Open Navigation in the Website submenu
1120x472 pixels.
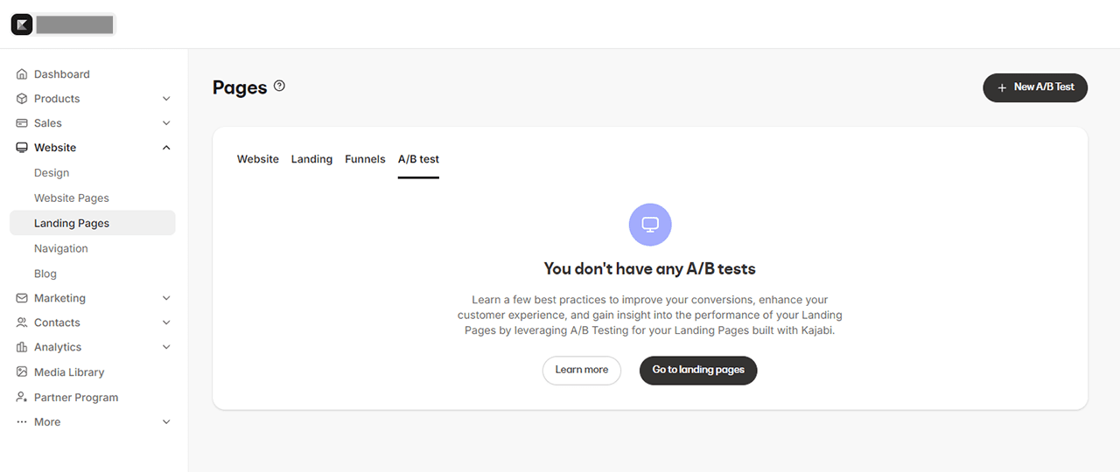(x=61, y=248)
